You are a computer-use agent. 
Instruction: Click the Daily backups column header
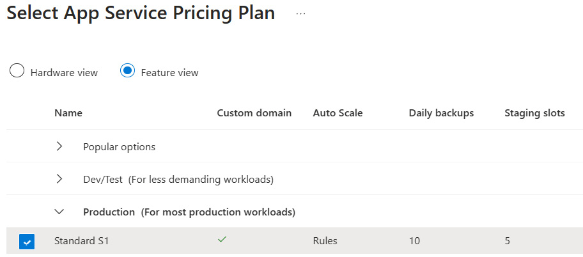[441, 113]
